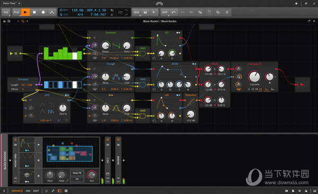Image resolution: width=318 pixels, height=194 pixels.
Task: Click the Sawtooth Shape knob
Action: tap(105, 46)
